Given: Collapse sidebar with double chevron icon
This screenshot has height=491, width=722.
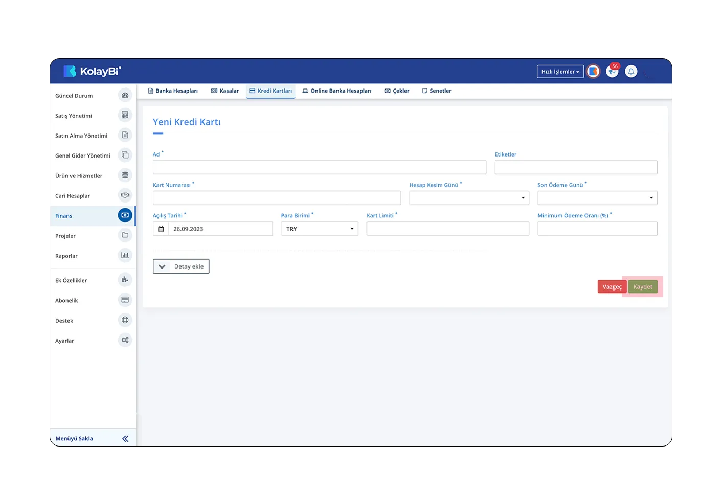Looking at the screenshot, I should click(x=125, y=439).
